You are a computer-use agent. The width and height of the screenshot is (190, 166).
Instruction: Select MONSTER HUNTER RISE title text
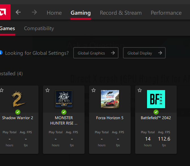coord(64,121)
